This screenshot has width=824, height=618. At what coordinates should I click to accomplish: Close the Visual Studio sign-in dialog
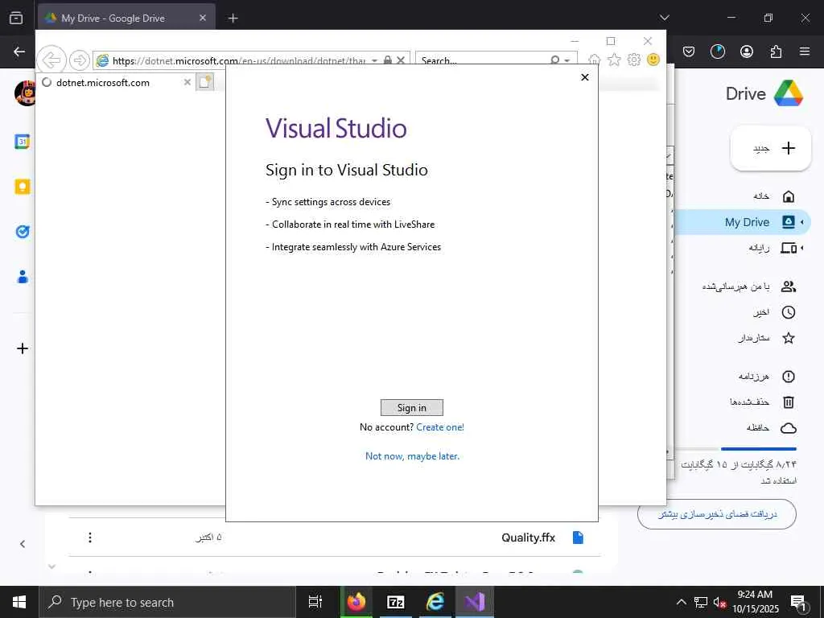(584, 77)
